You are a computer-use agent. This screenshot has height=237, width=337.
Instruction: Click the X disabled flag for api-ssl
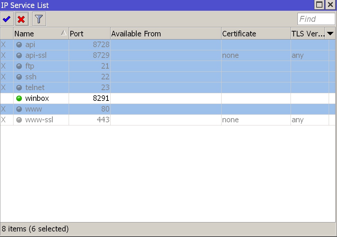point(3,55)
